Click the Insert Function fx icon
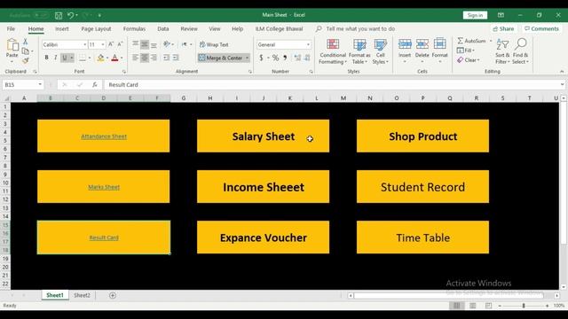This screenshot has width=568, height=319. point(95,85)
